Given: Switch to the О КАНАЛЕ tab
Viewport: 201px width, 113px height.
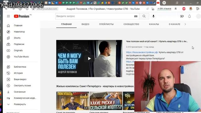Looking at the screenshot, I should coord(175,24).
